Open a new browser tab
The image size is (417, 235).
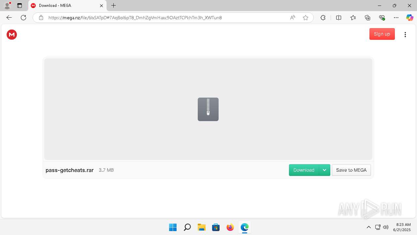(113, 6)
